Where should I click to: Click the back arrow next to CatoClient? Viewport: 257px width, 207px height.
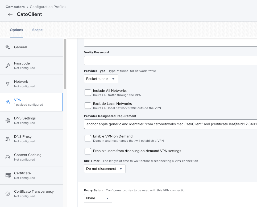(x=10, y=14)
